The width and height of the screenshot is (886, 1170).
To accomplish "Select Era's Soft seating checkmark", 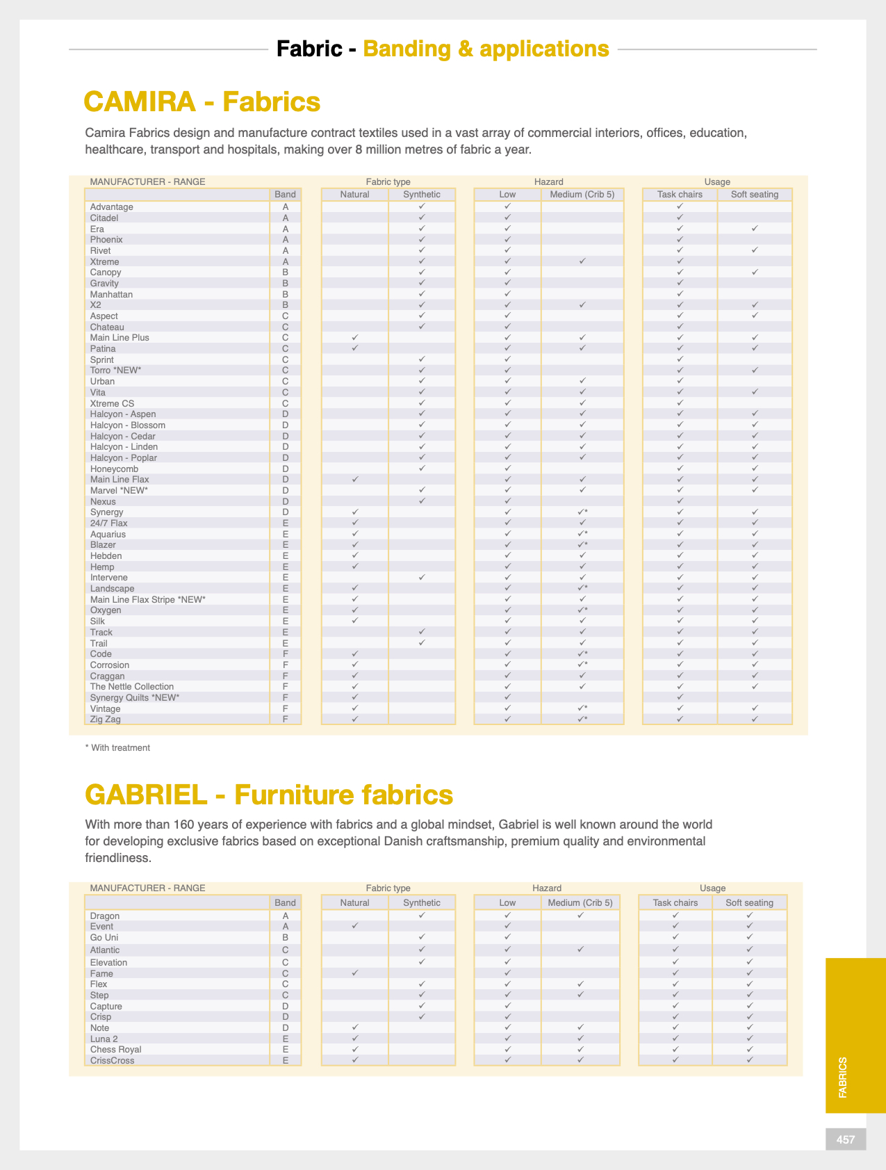I will [x=755, y=229].
